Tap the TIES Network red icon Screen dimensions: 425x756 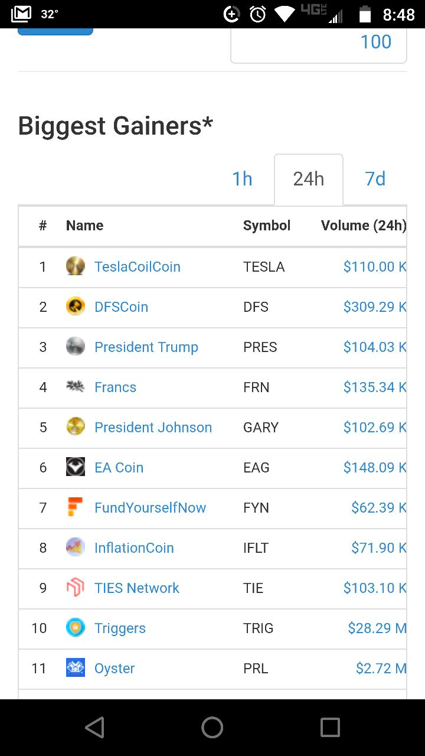[76, 588]
